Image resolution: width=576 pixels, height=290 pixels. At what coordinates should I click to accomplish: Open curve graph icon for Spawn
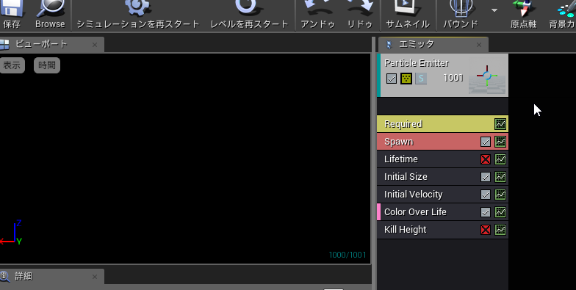500,142
